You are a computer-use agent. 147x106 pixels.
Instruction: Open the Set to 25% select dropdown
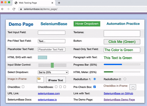click(x=53, y=72)
